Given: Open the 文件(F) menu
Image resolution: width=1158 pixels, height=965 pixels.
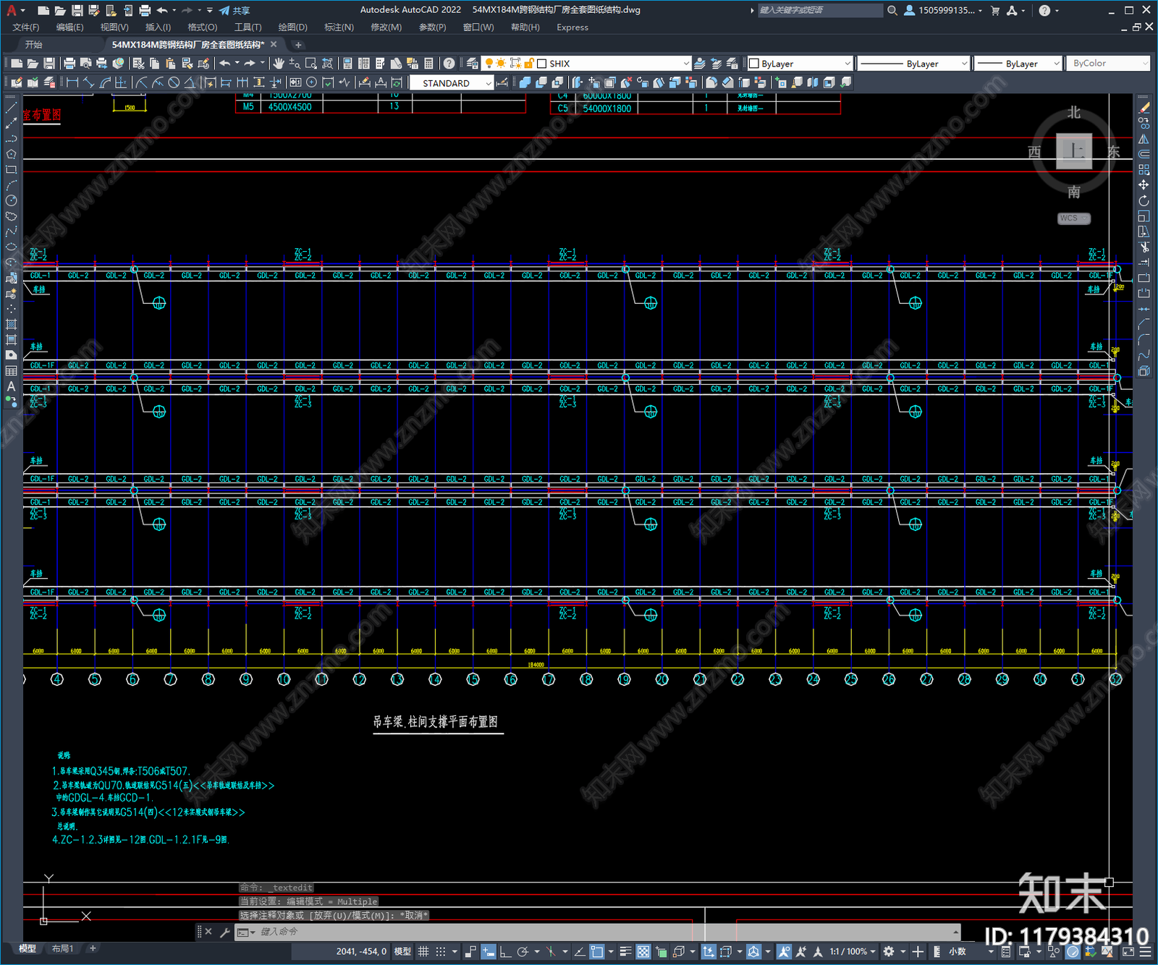Looking at the screenshot, I should pos(26,27).
